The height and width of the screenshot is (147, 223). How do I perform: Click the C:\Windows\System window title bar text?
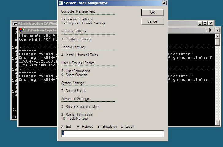tap(40, 30)
